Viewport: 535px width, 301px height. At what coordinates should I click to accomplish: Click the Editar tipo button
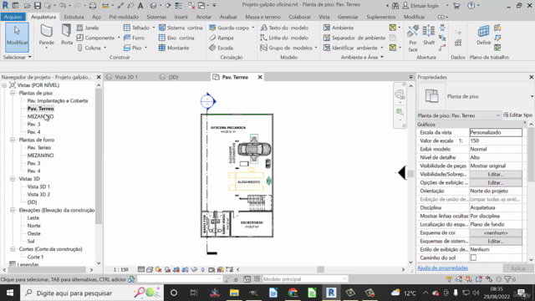[517, 115]
